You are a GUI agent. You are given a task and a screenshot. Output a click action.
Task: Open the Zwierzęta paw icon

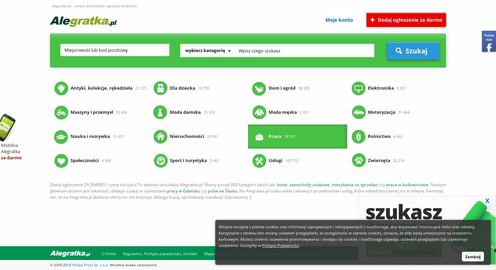tap(359, 160)
